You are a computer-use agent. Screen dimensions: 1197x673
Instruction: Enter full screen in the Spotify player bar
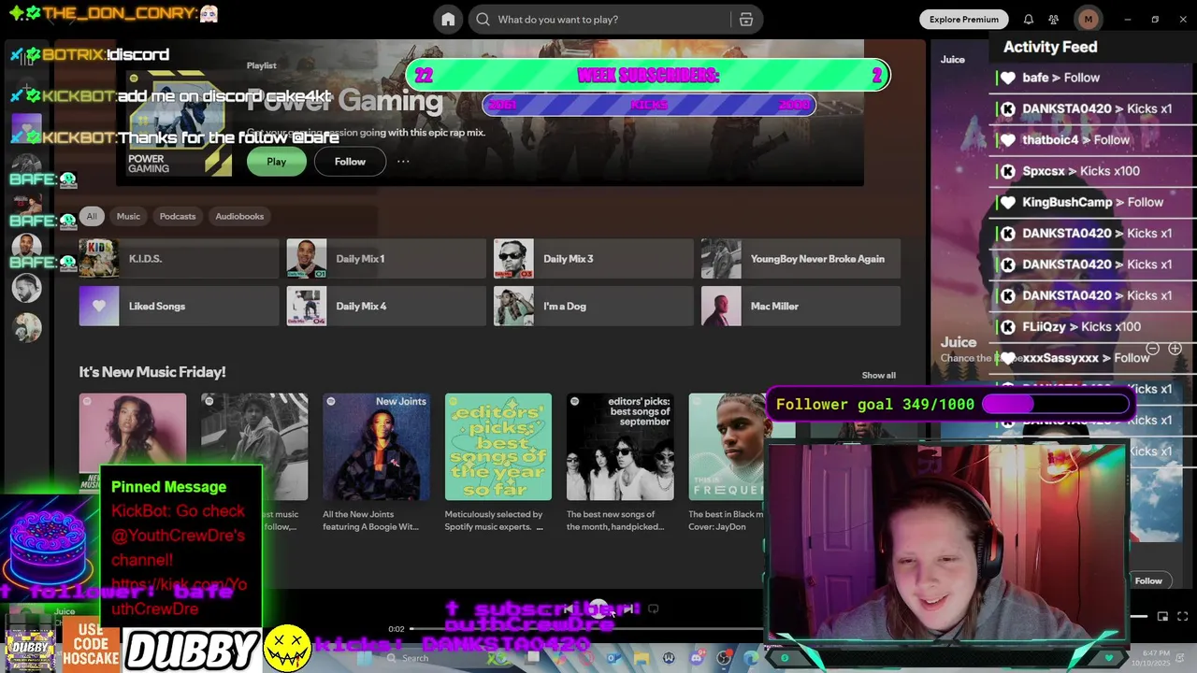point(1182,616)
